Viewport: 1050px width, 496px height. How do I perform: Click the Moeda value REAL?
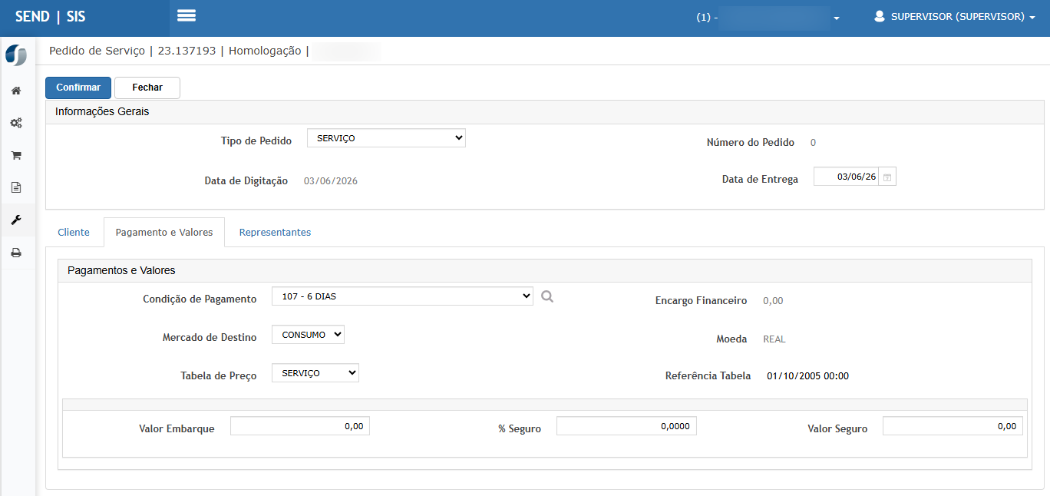pos(774,339)
